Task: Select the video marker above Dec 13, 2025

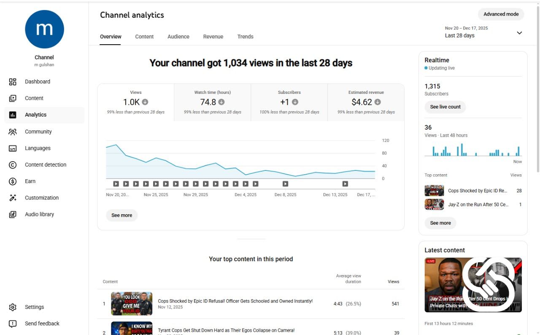Action: pos(345,183)
